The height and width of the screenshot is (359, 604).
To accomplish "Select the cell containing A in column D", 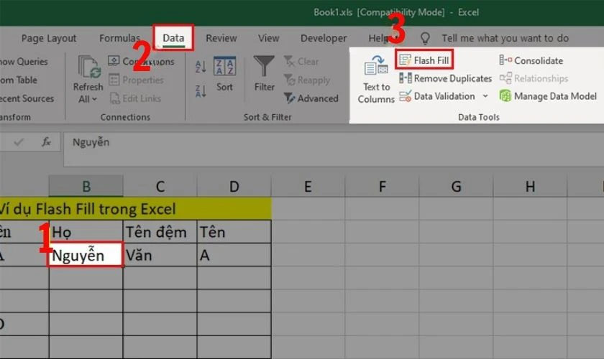I will [234, 255].
